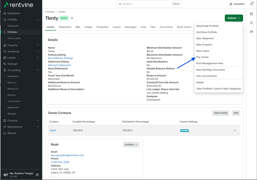Choose Post Management Fees
257x180 pixels.
[210, 63]
